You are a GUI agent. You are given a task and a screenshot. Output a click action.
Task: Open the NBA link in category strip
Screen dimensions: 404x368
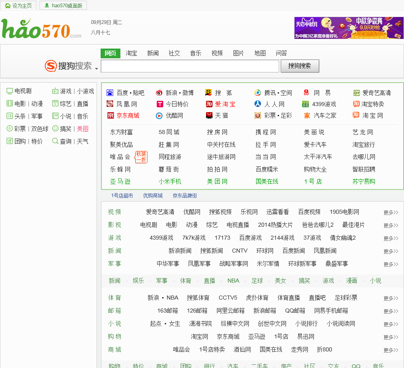[x=233, y=281]
